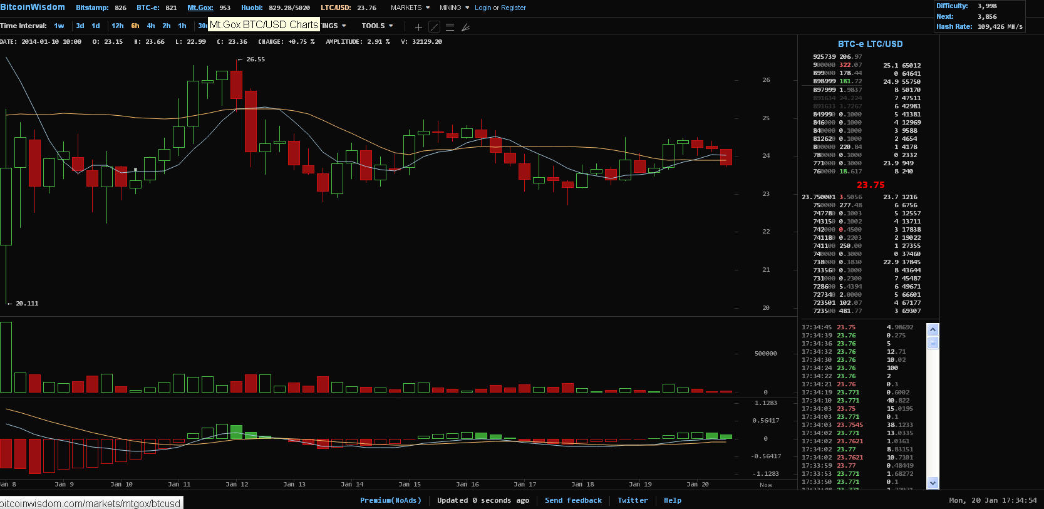Set time interval to 2h
The height and width of the screenshot is (509, 1044).
click(x=167, y=26)
